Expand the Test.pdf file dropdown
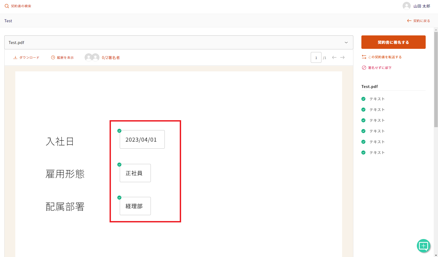This screenshot has width=438, height=257. point(178,42)
